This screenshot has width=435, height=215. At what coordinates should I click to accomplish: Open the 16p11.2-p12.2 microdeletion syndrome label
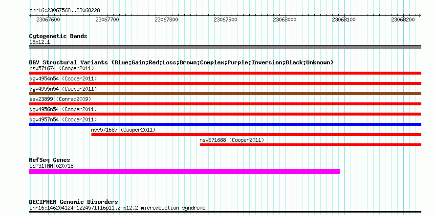click(117, 208)
